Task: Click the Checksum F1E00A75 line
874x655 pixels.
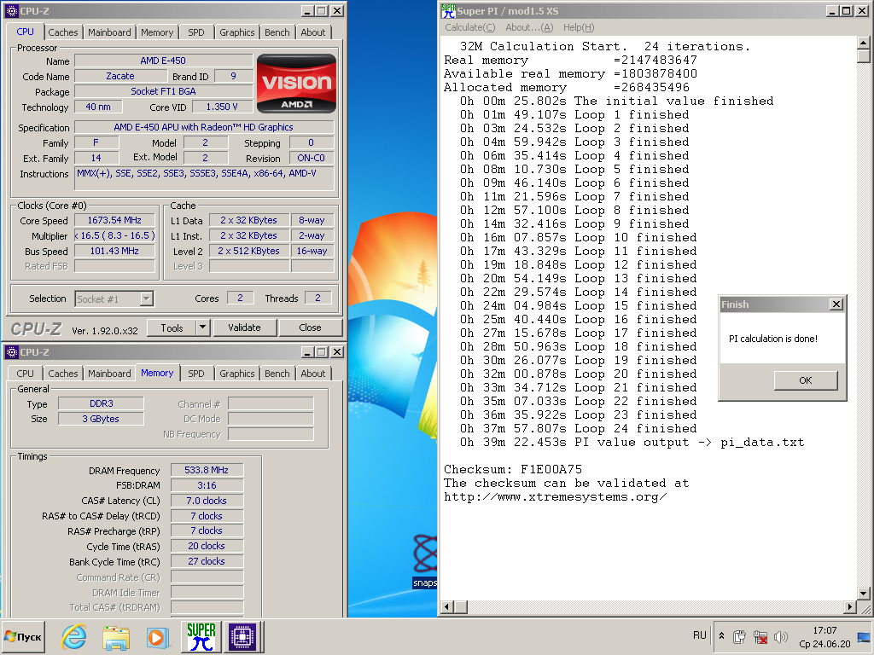Action: (x=512, y=469)
